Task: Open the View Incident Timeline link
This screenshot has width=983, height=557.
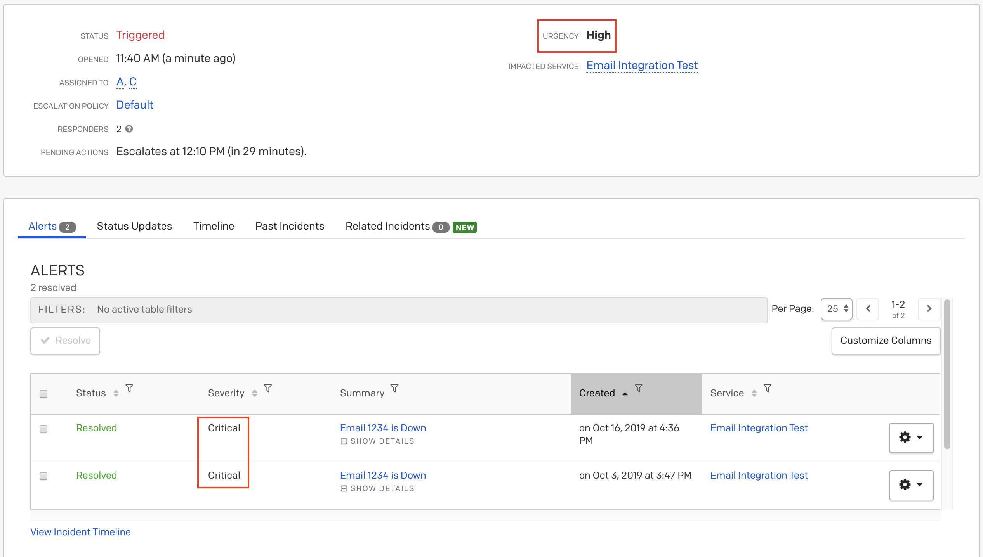Action: (x=81, y=532)
